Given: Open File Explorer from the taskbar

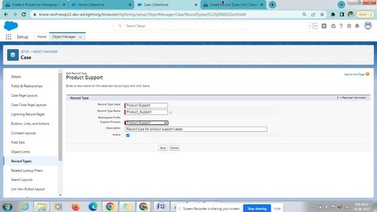Looking at the screenshot, I should pyautogui.click(x=42, y=207).
